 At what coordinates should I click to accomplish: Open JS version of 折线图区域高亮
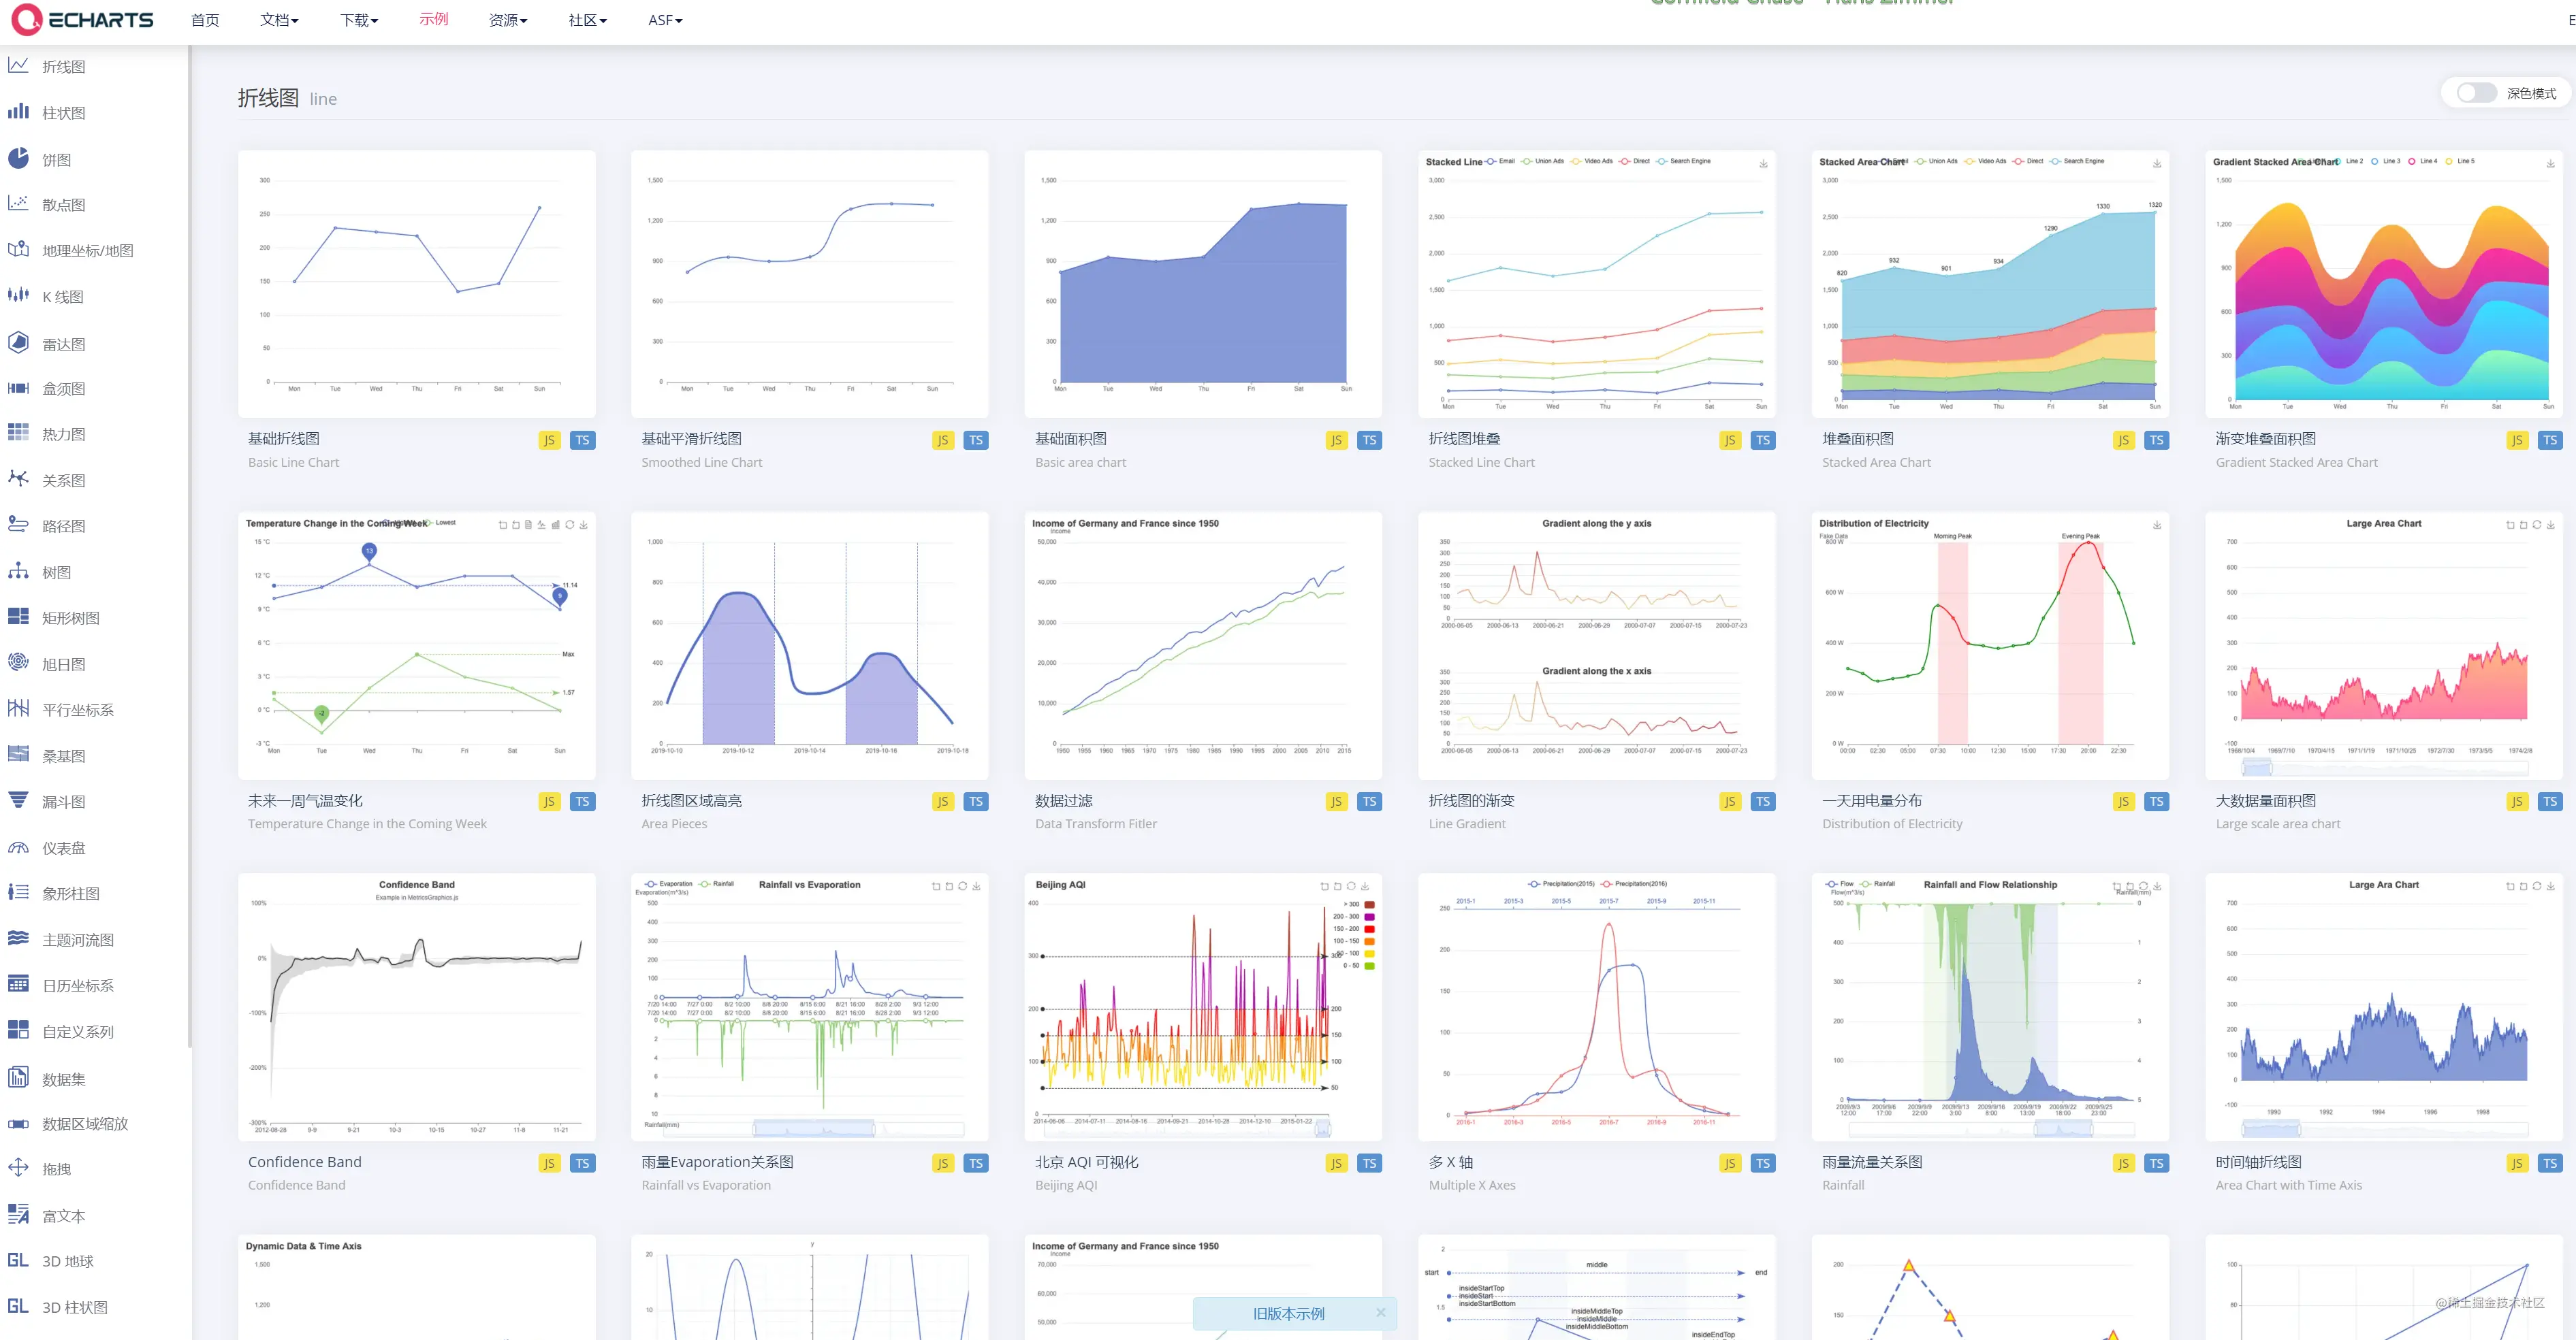(x=942, y=802)
